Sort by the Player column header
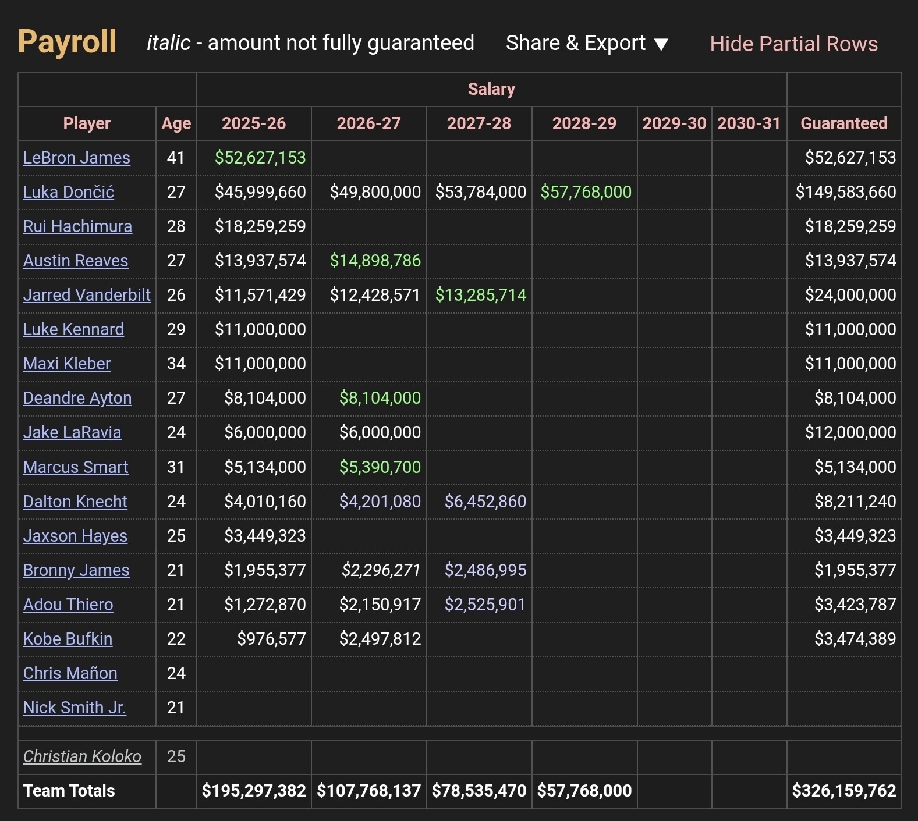This screenshot has height=821, width=918. [x=87, y=123]
